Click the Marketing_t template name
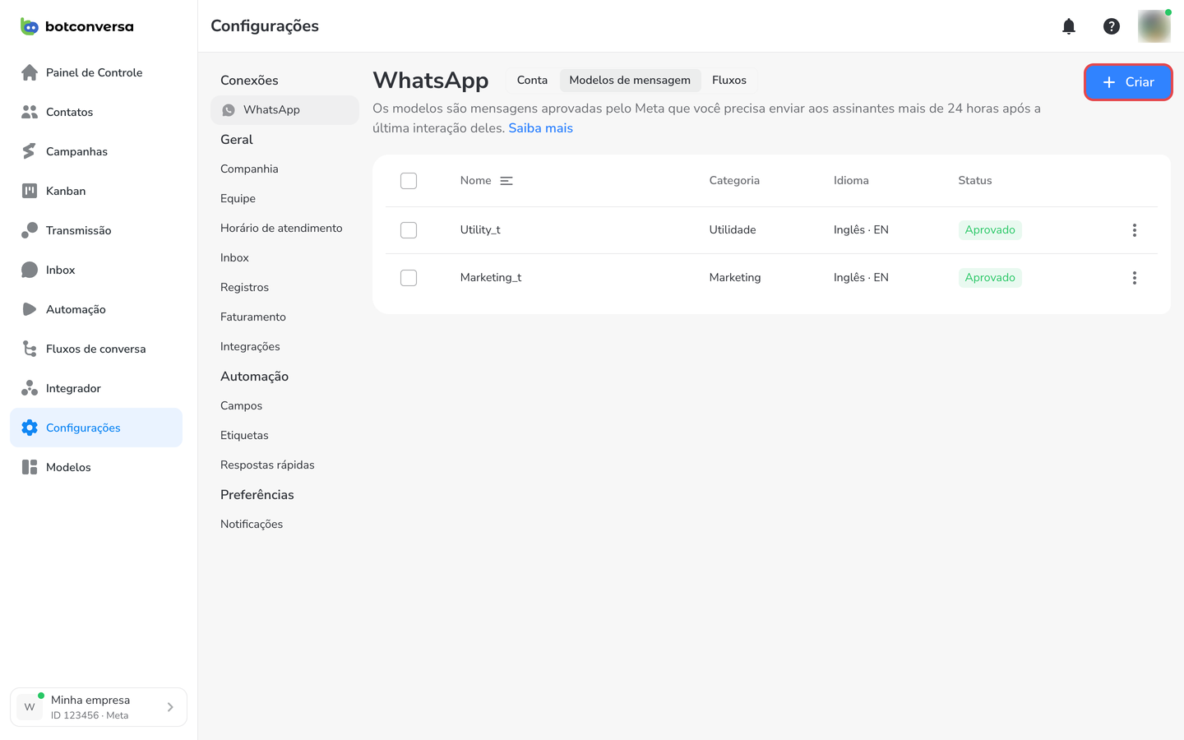 tap(491, 278)
